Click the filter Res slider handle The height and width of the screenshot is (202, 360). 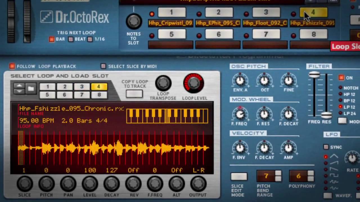(327, 115)
